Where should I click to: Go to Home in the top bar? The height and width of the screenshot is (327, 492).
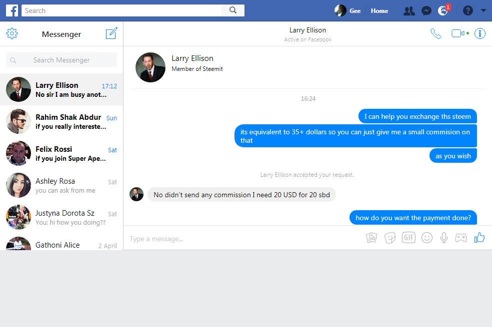coord(379,10)
